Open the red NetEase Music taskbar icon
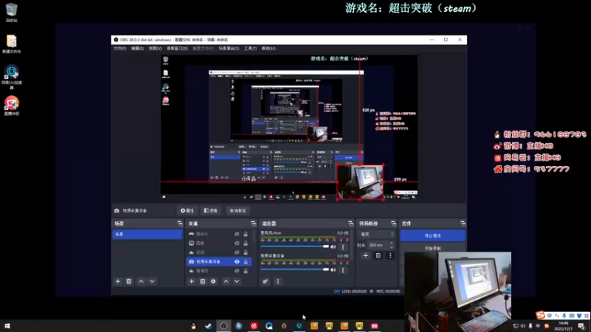Screen dimensions: 591x332 pos(253,325)
